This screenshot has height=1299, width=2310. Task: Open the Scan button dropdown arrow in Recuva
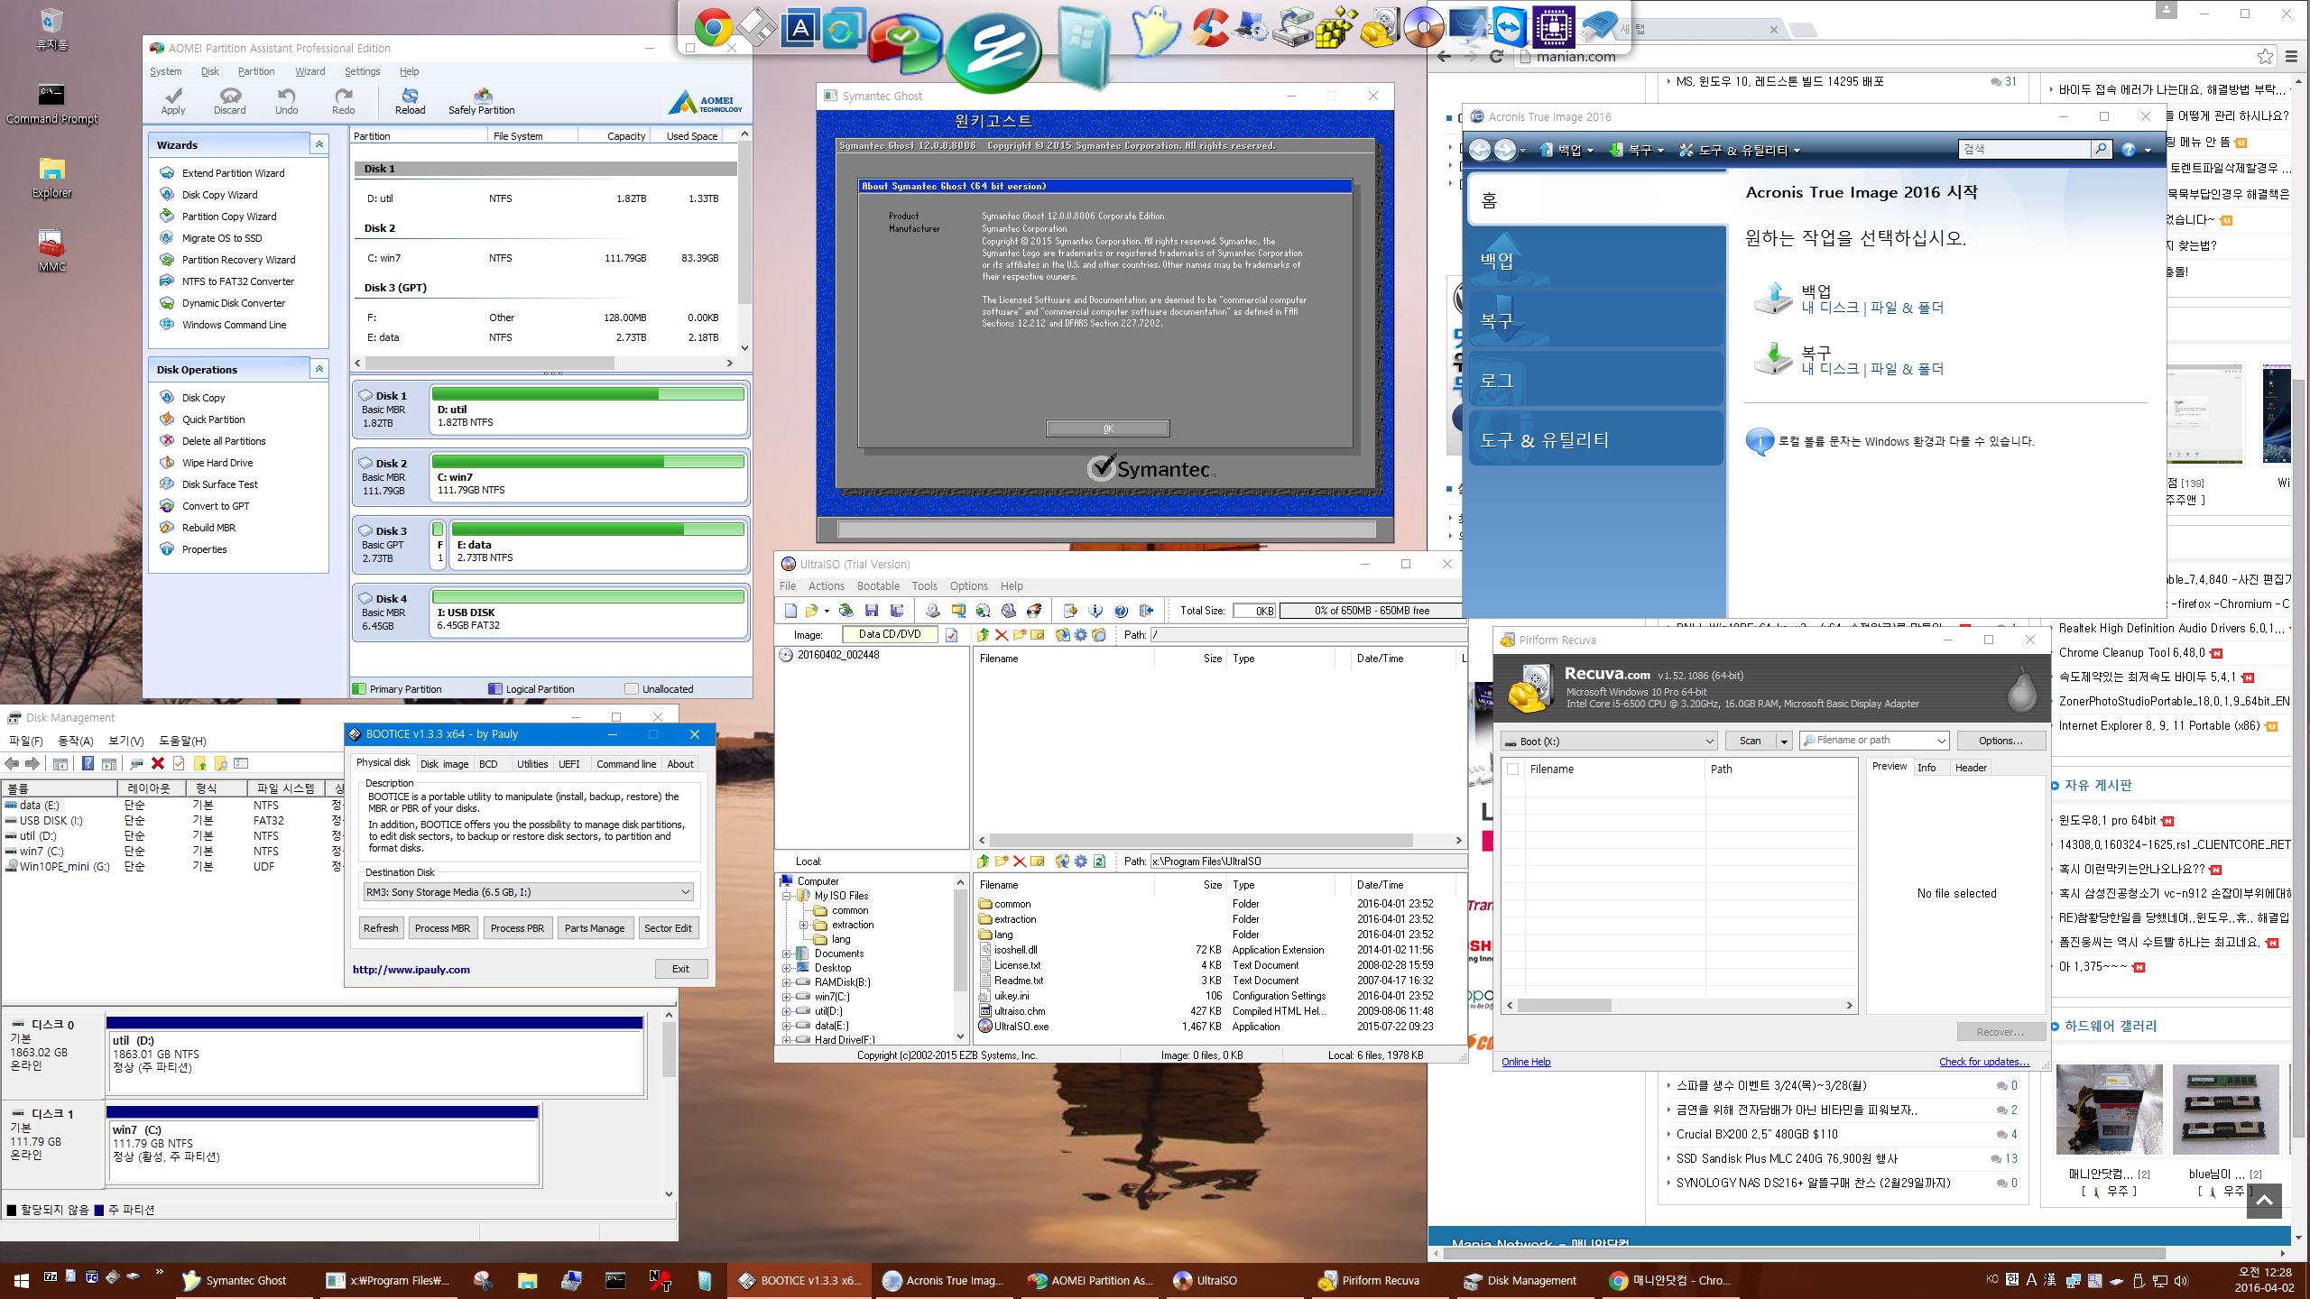(x=1783, y=742)
